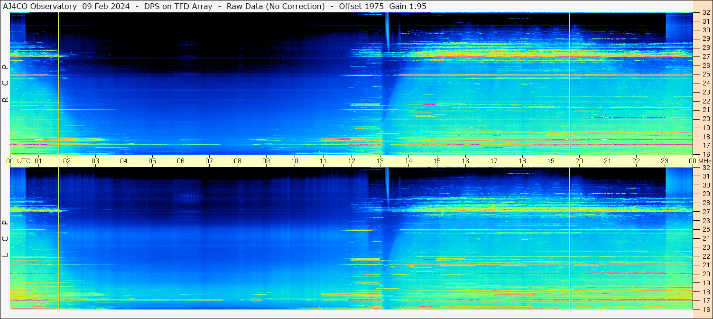Click the RCP polarization label on the left
This screenshot has width=713, height=319.
point(6,84)
